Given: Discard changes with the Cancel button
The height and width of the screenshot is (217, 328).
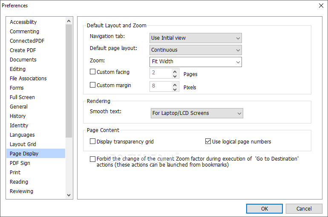Looking at the screenshot, I should click(x=304, y=208).
